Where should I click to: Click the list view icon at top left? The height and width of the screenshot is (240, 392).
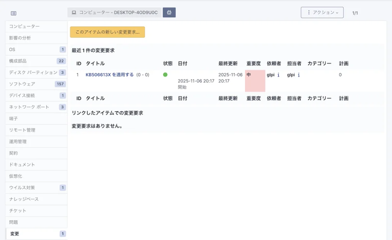coord(13,13)
